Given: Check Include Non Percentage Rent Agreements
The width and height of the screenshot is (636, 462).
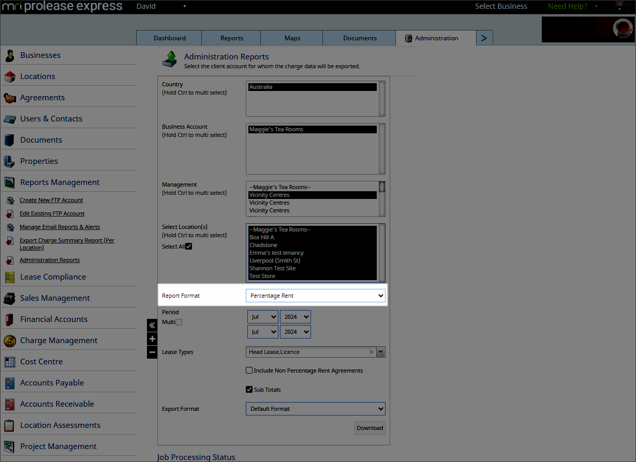Looking at the screenshot, I should [x=249, y=371].
